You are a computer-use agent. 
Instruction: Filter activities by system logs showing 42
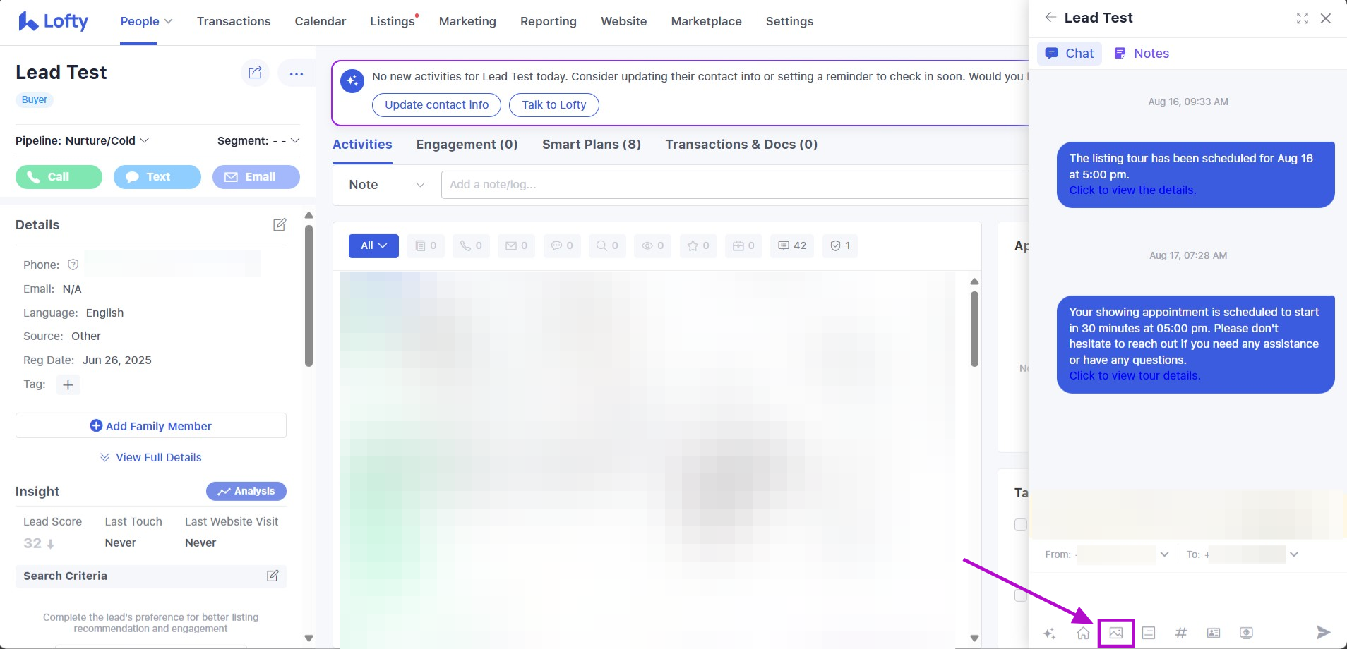pos(791,245)
